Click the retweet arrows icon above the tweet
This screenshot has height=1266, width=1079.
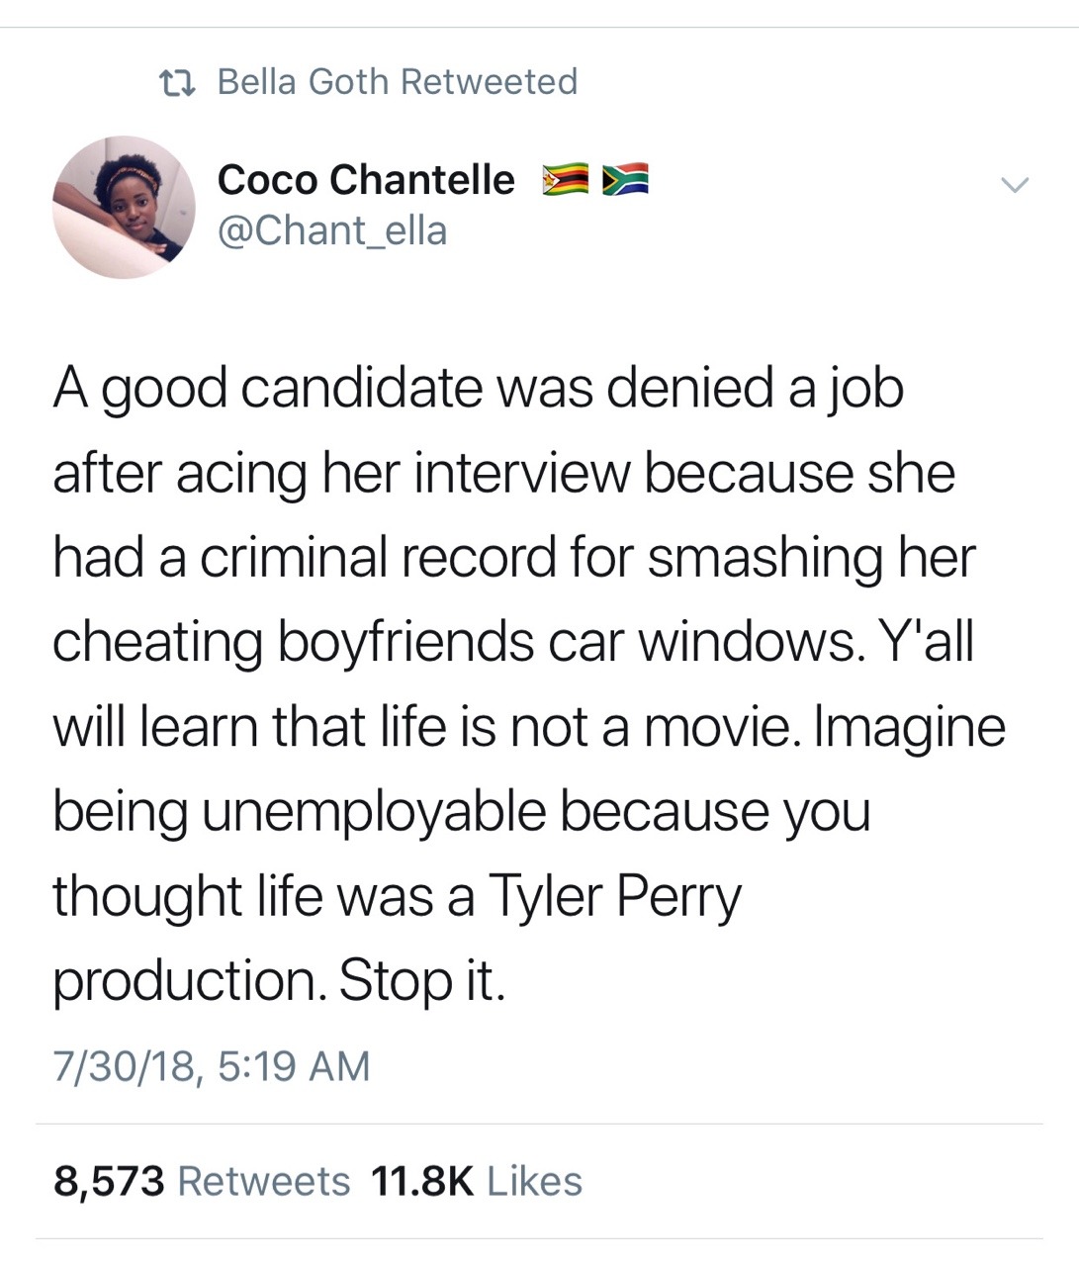176,82
